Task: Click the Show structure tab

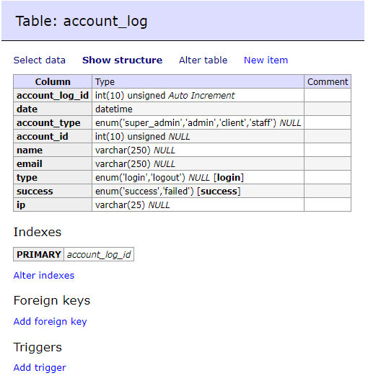Action: tap(122, 60)
